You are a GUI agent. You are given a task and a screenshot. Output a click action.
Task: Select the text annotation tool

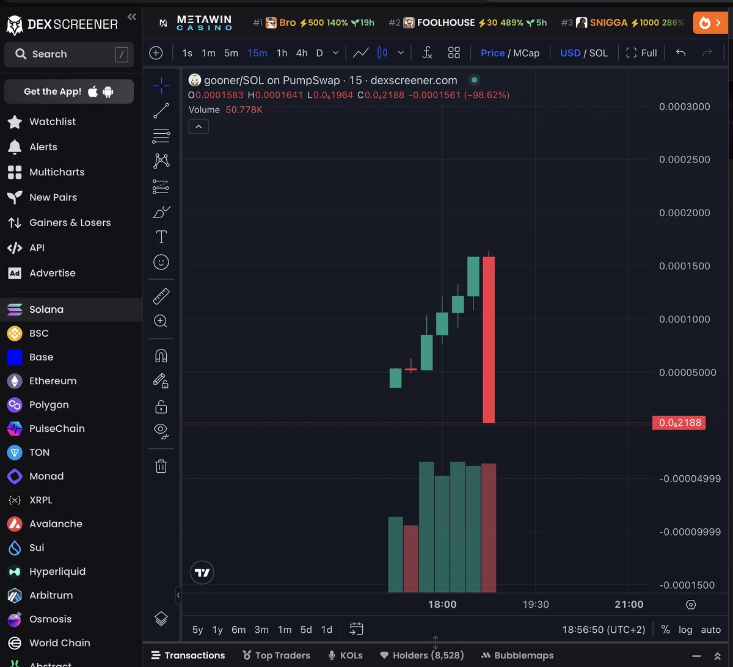(x=161, y=237)
